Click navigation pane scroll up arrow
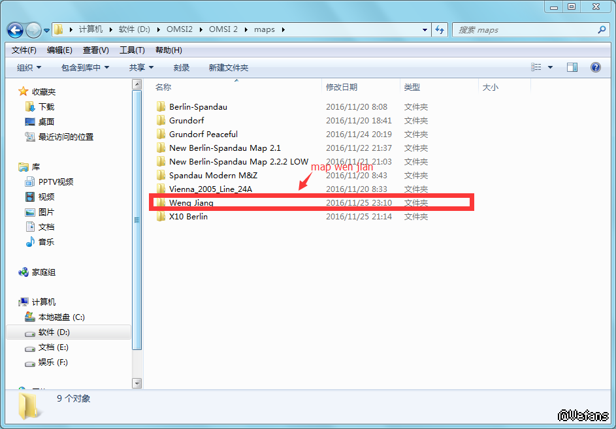 click(x=137, y=84)
